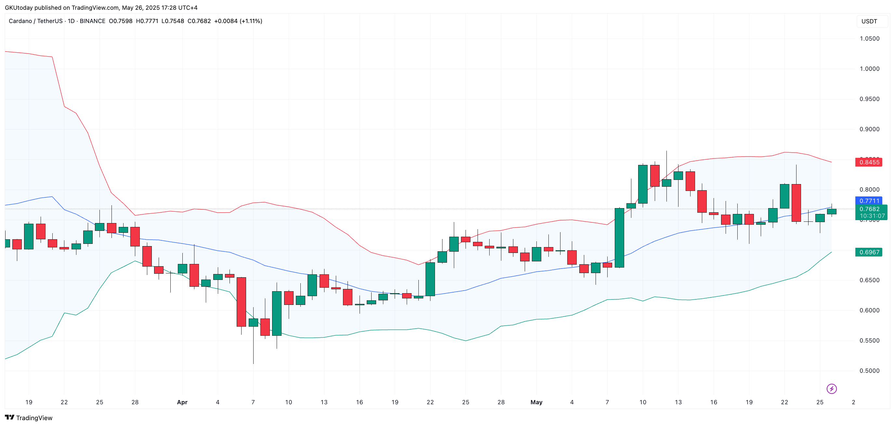
Task: Click the 0.5000 price axis level
Action: (869, 370)
